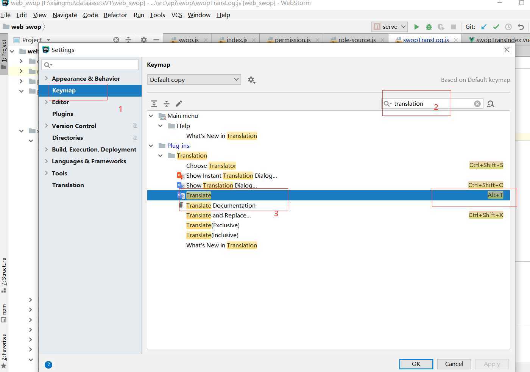Image resolution: width=530 pixels, height=372 pixels.
Task: Click the pencil edit shortcut icon
Action: pyautogui.click(x=179, y=104)
